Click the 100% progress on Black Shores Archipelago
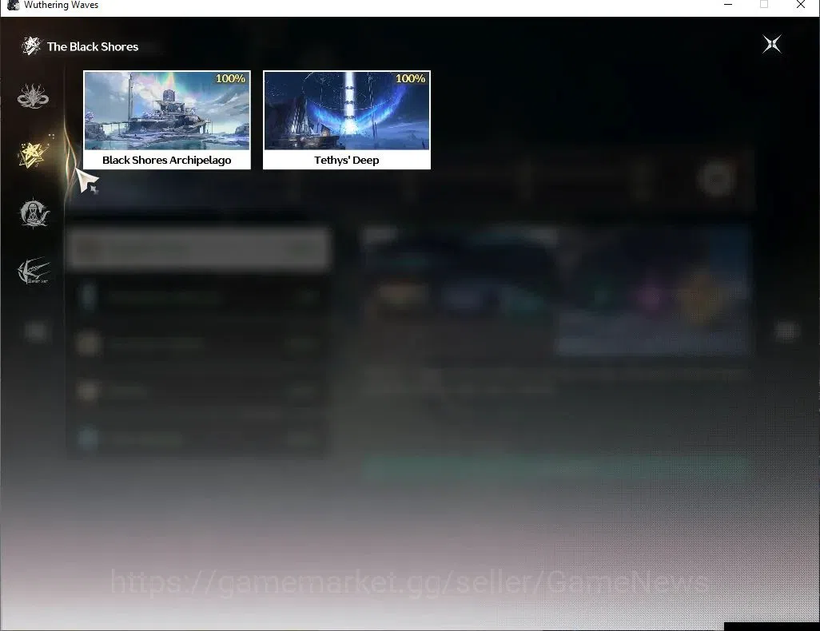Screen dimensions: 820x631 (231, 78)
